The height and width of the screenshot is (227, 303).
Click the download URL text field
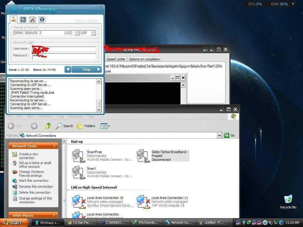tap(164, 66)
